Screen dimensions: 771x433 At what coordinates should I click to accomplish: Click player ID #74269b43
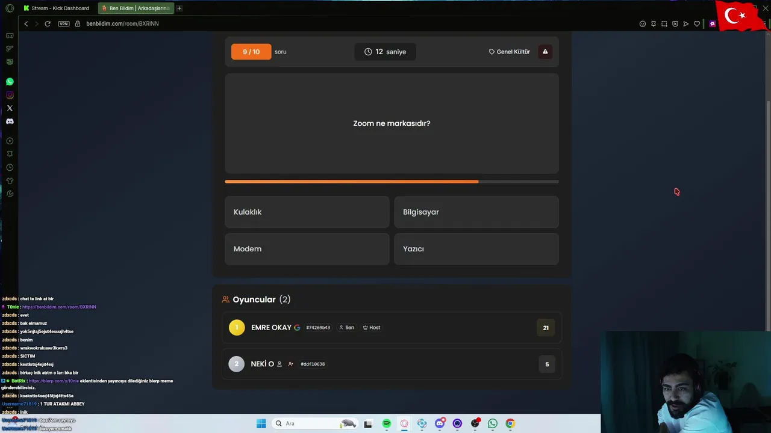coord(318,328)
